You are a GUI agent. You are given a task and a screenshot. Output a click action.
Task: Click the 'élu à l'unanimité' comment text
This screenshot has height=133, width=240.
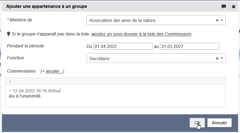tap(25, 96)
